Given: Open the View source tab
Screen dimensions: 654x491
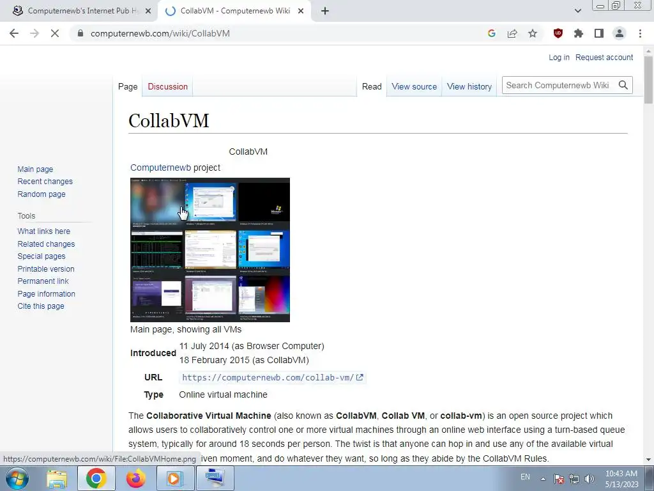Looking at the screenshot, I should point(414,86).
